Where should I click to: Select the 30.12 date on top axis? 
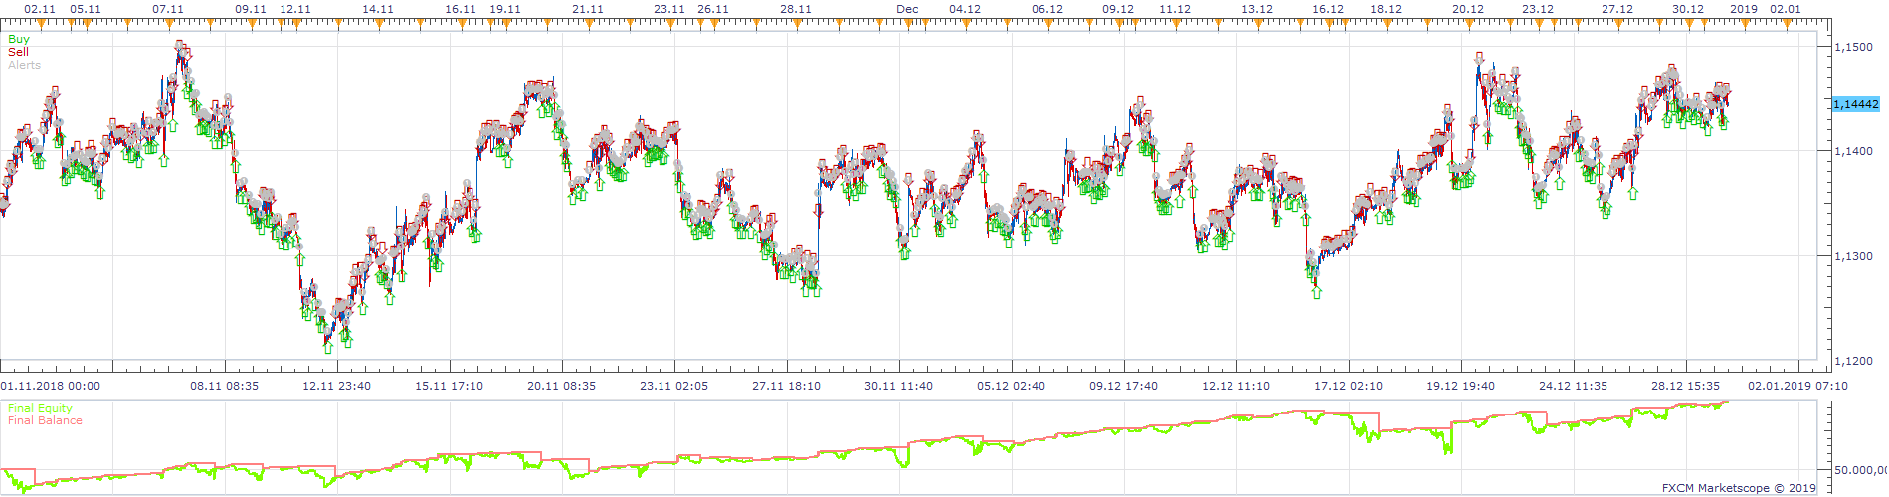pos(1688,9)
